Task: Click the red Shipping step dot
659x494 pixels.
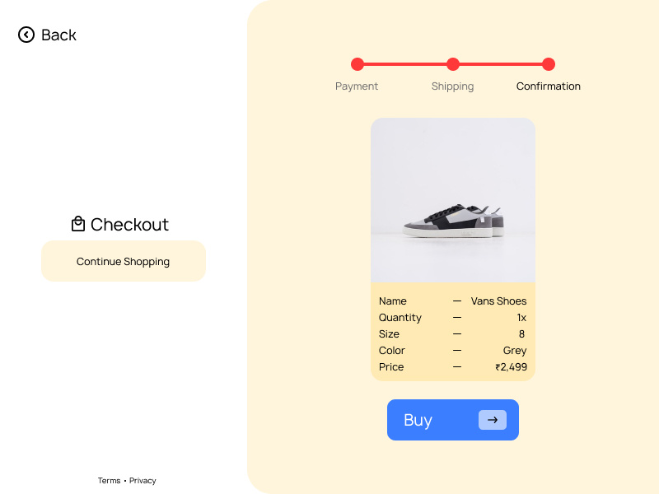Action: point(453,63)
